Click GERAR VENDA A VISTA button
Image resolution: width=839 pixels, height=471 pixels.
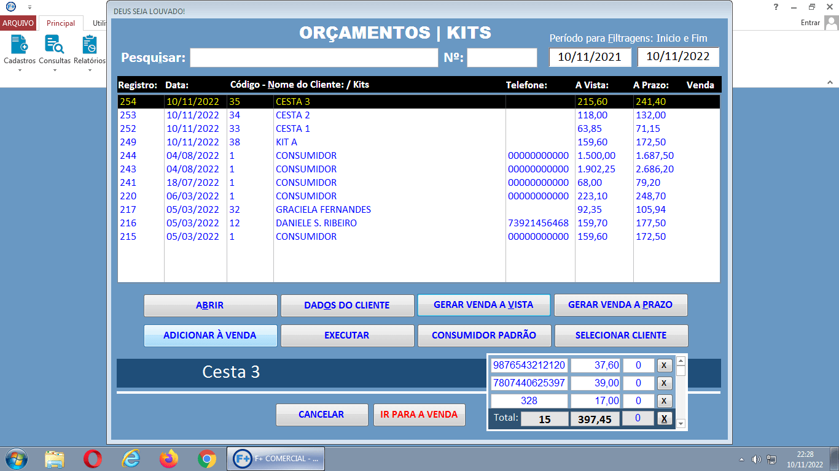pyautogui.click(x=483, y=305)
